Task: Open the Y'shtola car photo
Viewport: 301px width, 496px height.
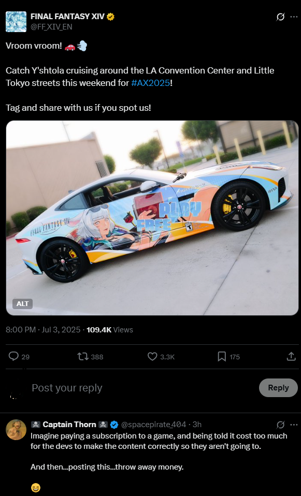Action: (152, 217)
